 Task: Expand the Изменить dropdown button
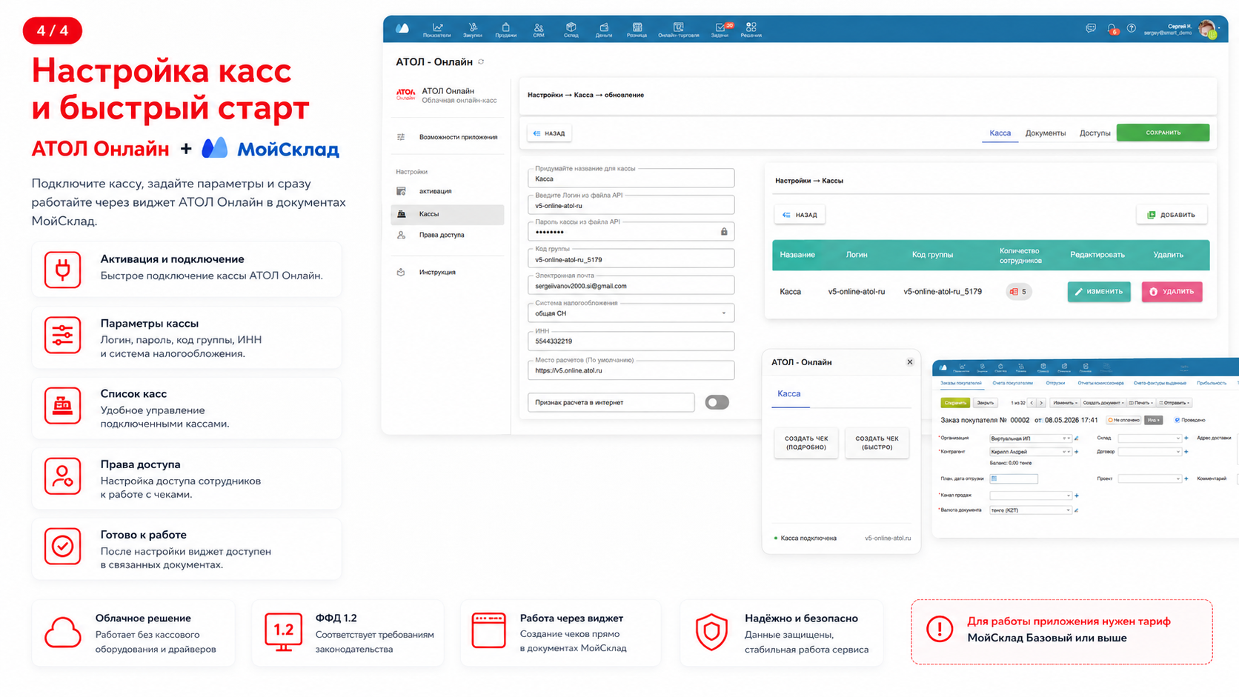click(1065, 403)
